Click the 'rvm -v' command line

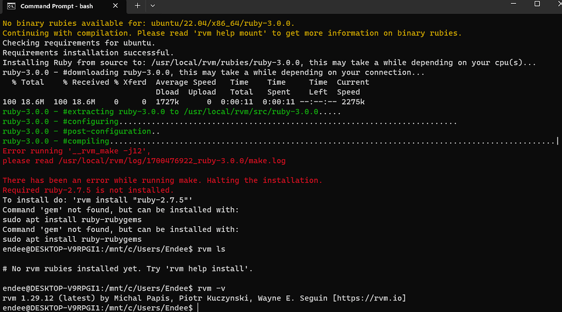click(x=114, y=288)
